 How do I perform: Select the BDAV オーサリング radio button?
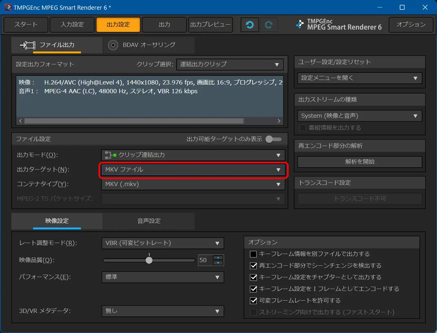(113, 45)
